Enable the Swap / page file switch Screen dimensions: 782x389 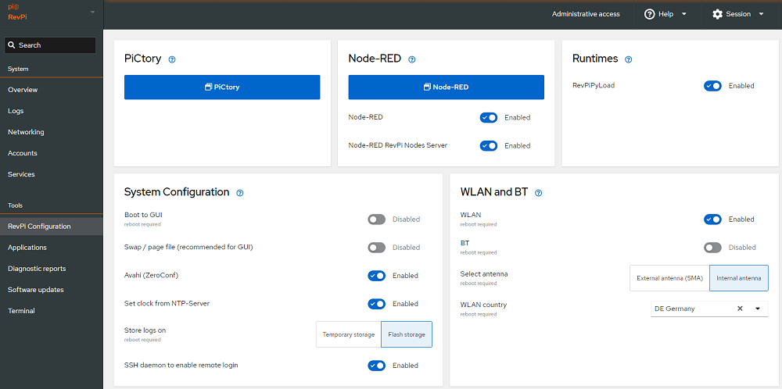[377, 247]
